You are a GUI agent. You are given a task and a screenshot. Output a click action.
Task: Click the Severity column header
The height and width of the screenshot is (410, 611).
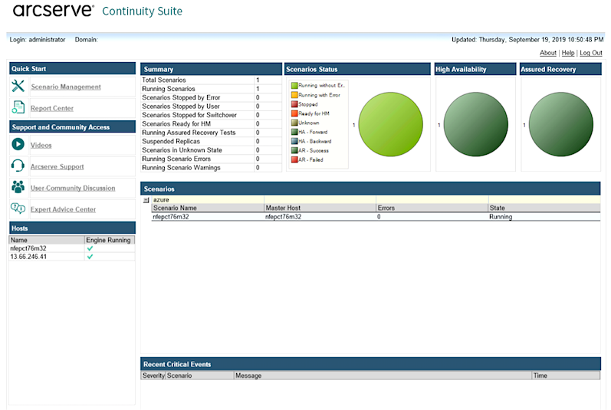153,376
